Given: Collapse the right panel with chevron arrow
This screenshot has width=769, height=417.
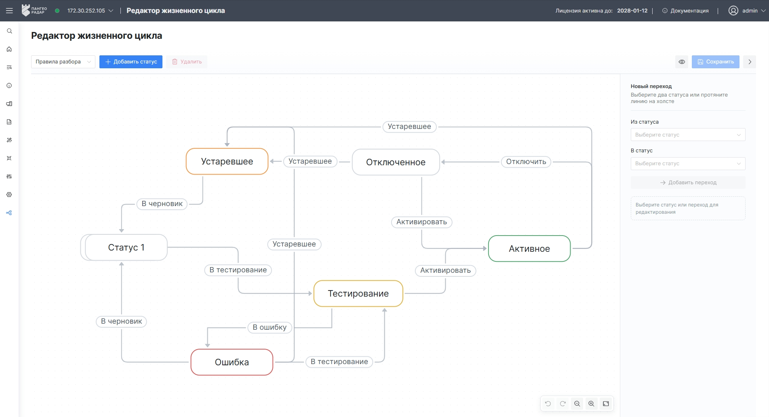Looking at the screenshot, I should click(750, 62).
